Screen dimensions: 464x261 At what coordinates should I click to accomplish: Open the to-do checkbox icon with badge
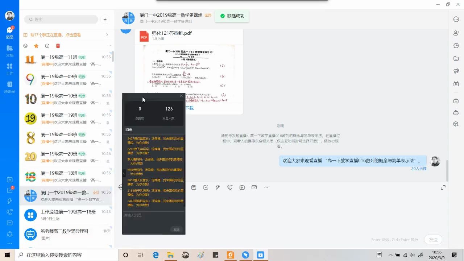pos(9,190)
